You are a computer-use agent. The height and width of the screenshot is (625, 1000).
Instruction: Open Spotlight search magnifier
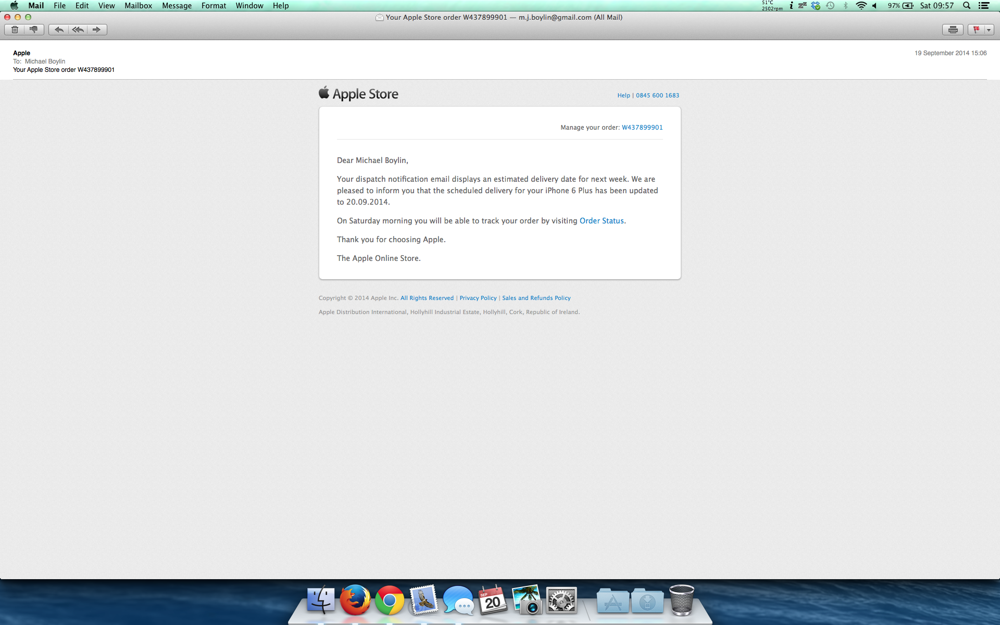point(967,6)
